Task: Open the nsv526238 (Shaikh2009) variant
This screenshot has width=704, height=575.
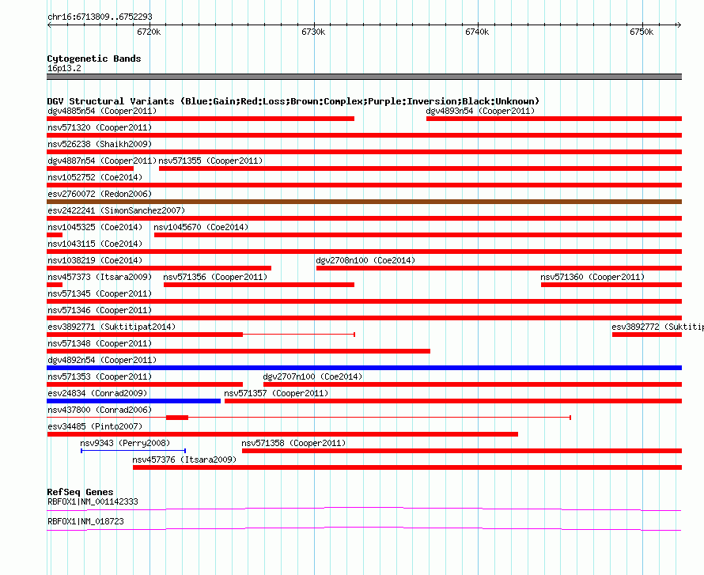Action: (x=100, y=144)
